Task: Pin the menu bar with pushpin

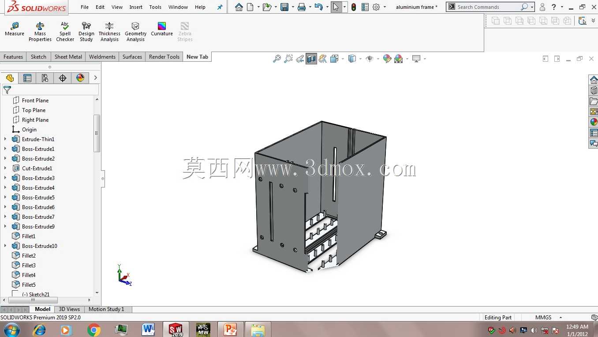Action: pos(220,7)
